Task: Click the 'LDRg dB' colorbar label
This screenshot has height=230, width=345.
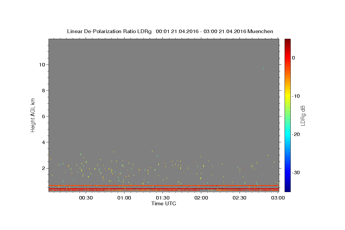Action: click(303, 116)
